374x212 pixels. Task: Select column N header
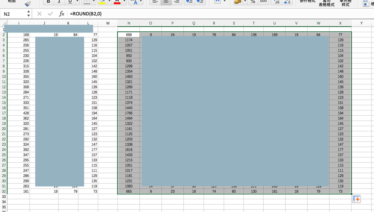pyautogui.click(x=129, y=23)
